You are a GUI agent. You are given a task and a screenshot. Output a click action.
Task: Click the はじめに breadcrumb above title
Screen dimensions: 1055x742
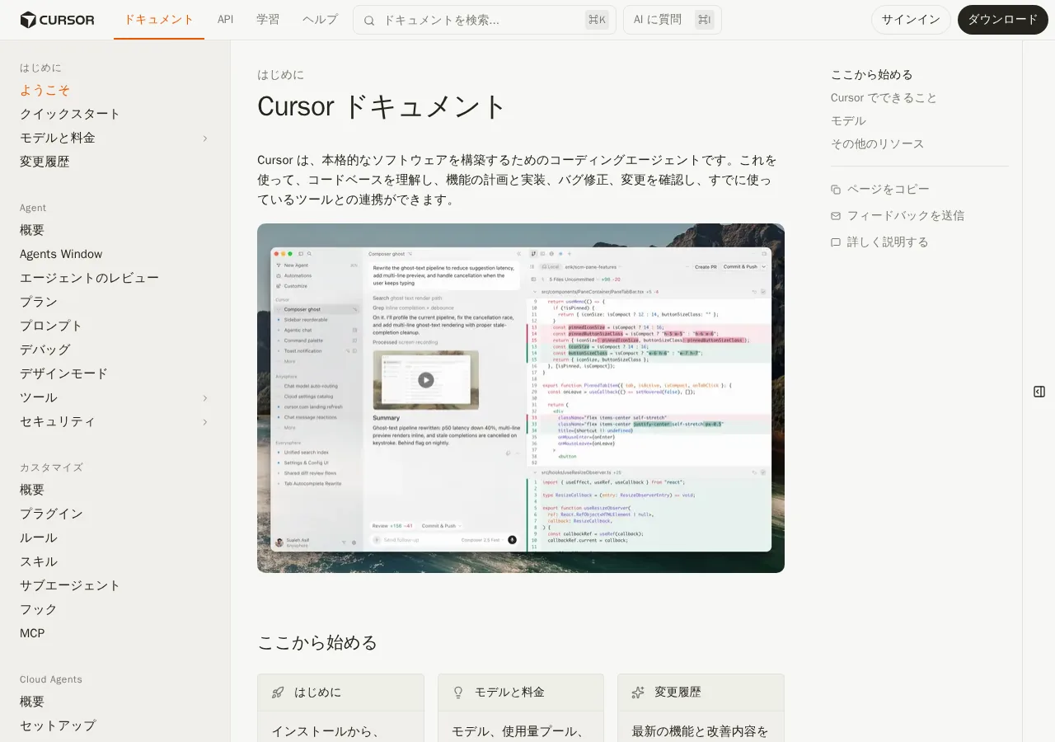280,75
